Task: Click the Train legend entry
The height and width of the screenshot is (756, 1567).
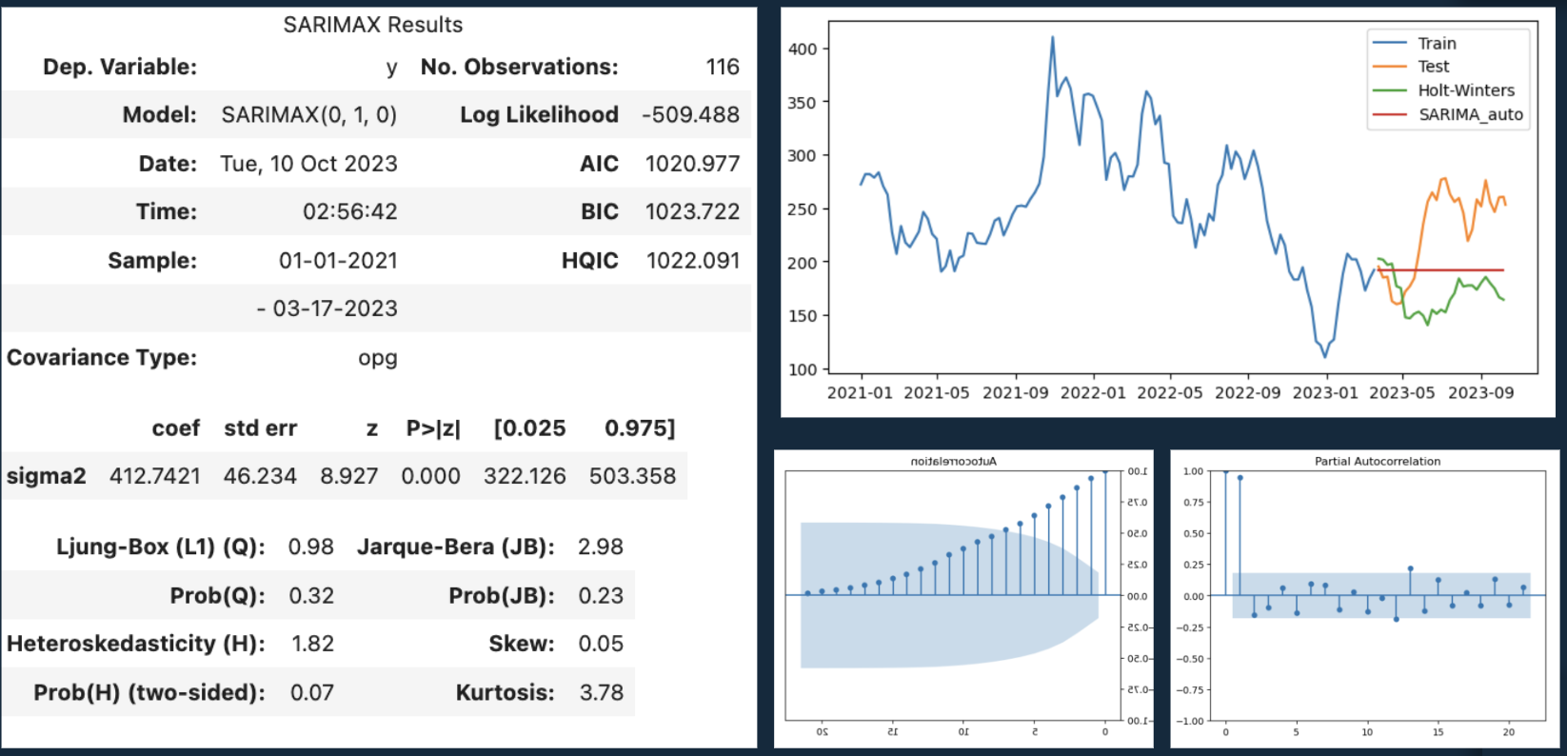Action: pyautogui.click(x=1436, y=43)
